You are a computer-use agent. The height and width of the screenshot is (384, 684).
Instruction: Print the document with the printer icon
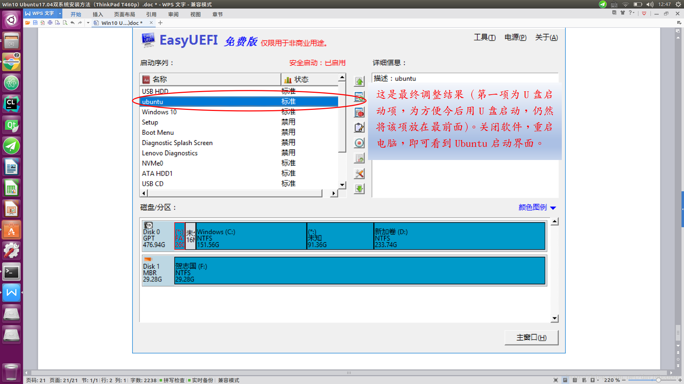click(50, 23)
